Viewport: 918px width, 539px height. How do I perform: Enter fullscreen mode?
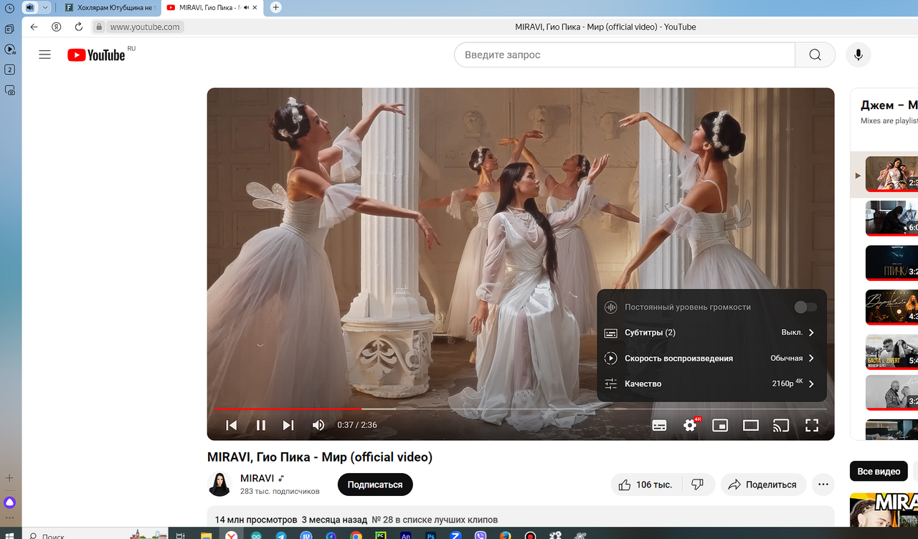tap(812, 425)
